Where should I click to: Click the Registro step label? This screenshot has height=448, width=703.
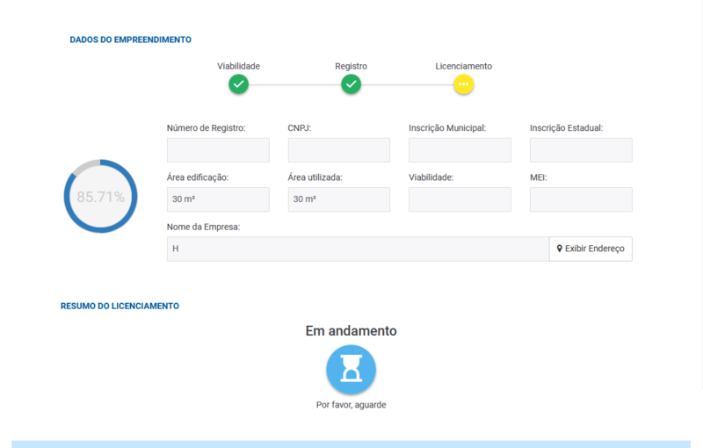click(351, 66)
